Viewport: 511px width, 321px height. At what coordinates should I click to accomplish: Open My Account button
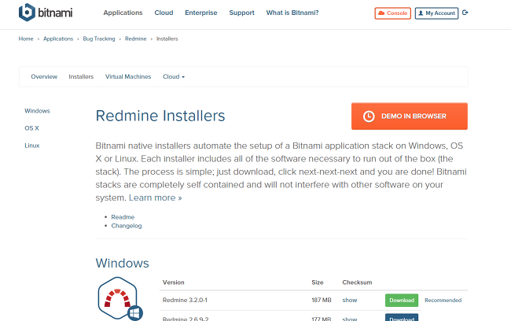coord(436,13)
